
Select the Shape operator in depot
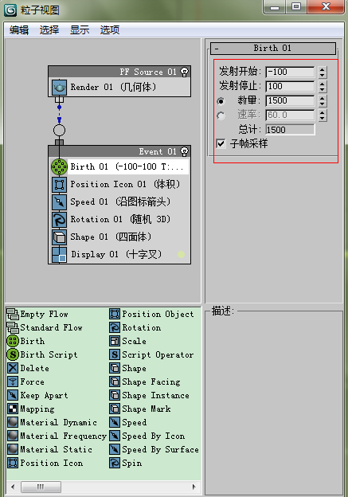(x=128, y=368)
